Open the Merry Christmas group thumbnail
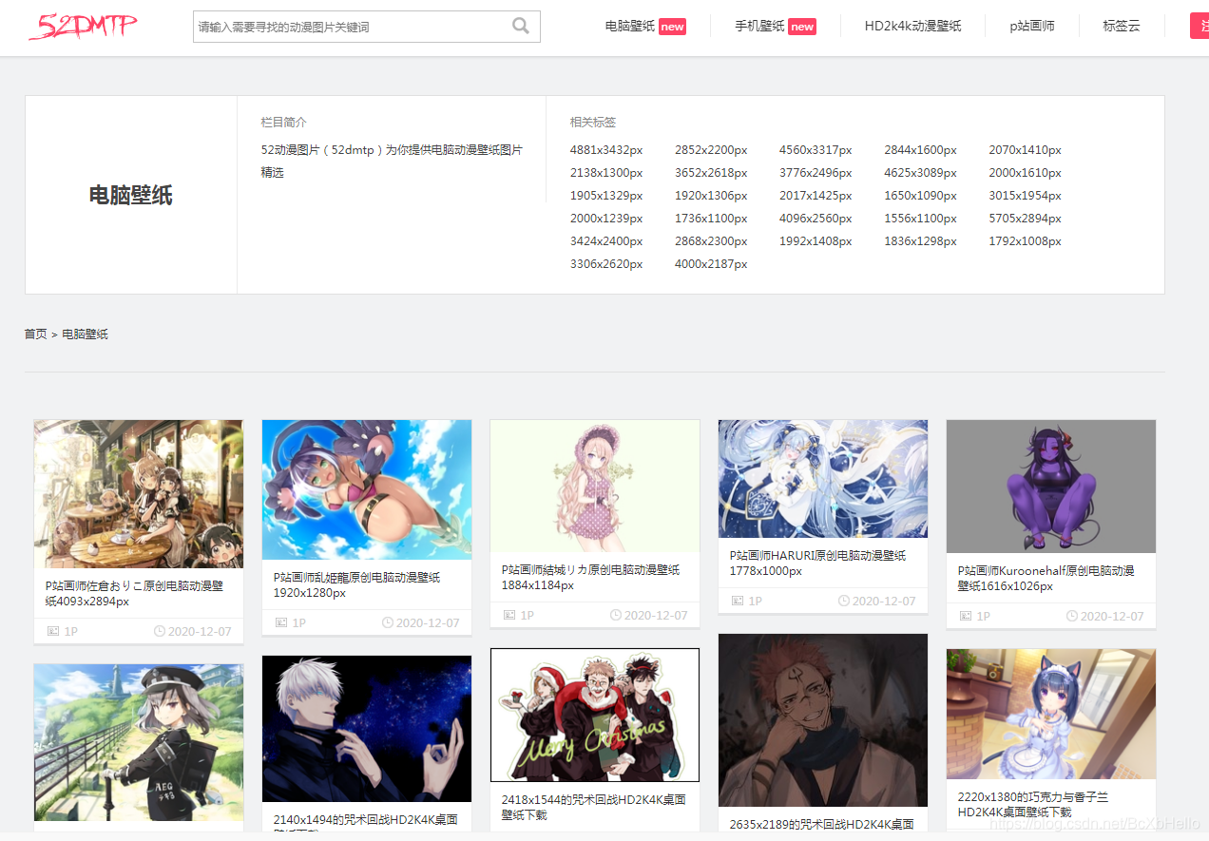Viewport: 1209px width, 841px height. [x=595, y=716]
